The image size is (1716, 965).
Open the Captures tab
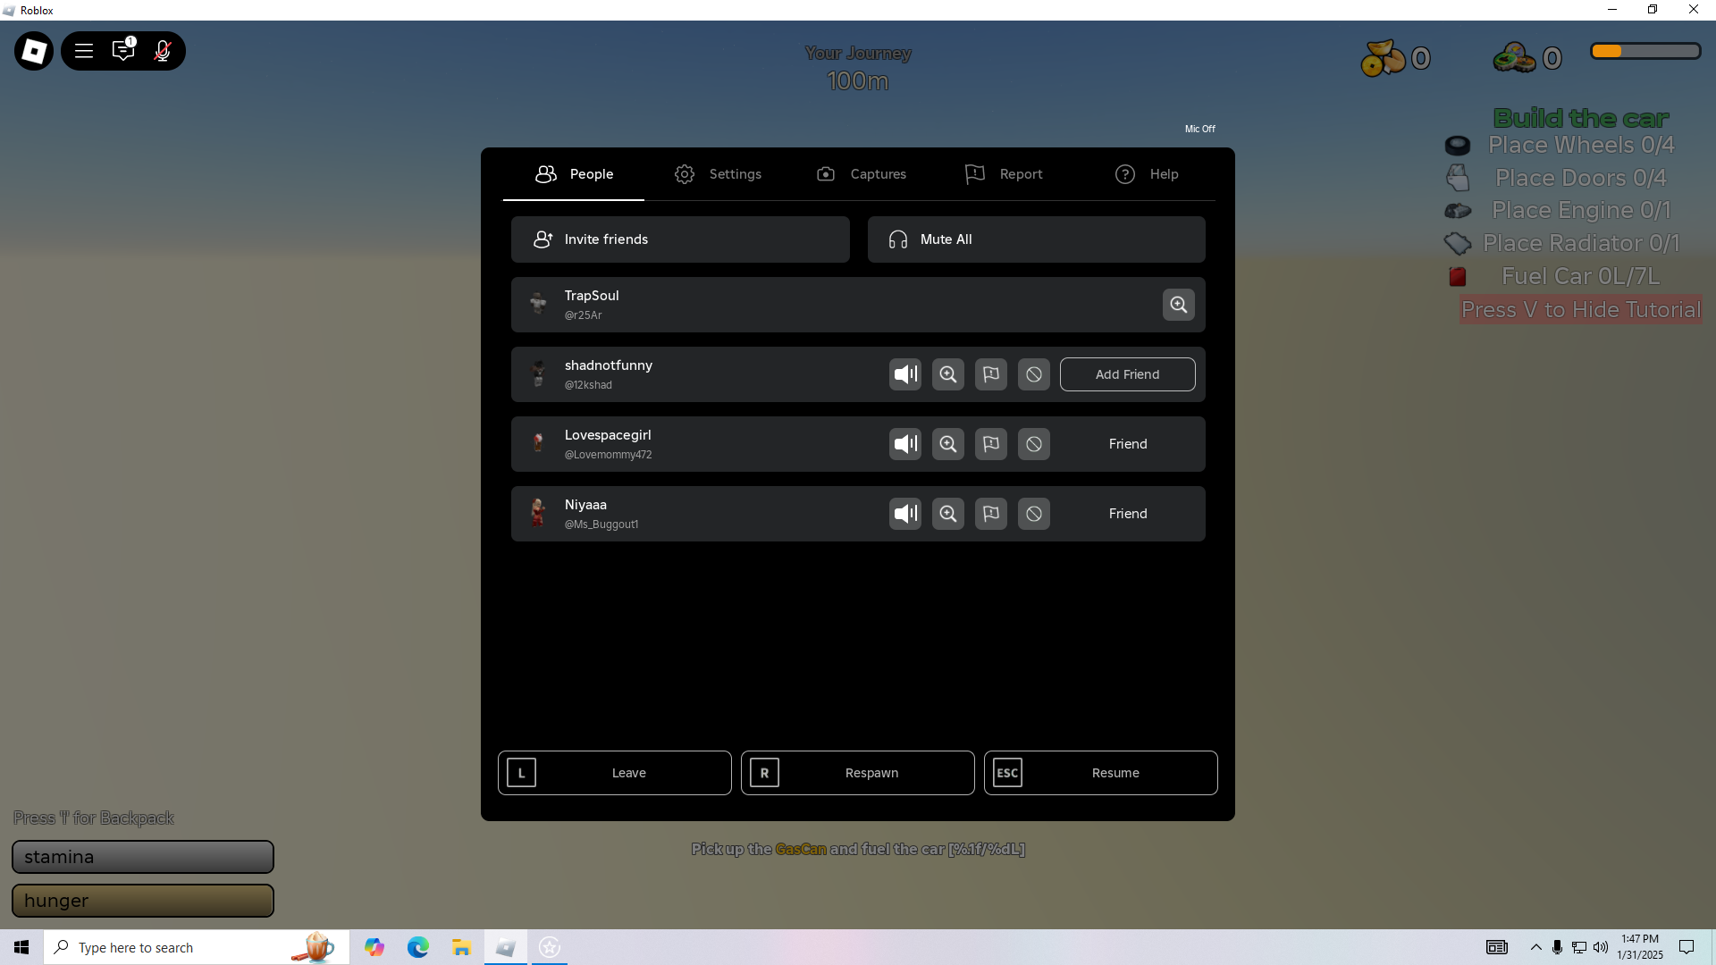coord(861,174)
